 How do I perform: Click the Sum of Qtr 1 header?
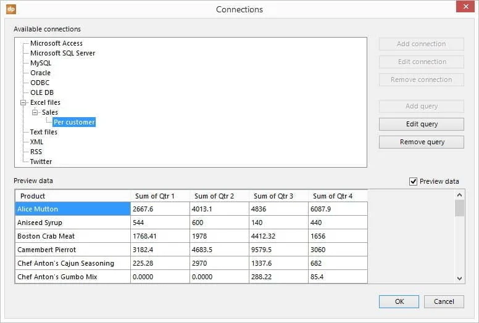160,196
